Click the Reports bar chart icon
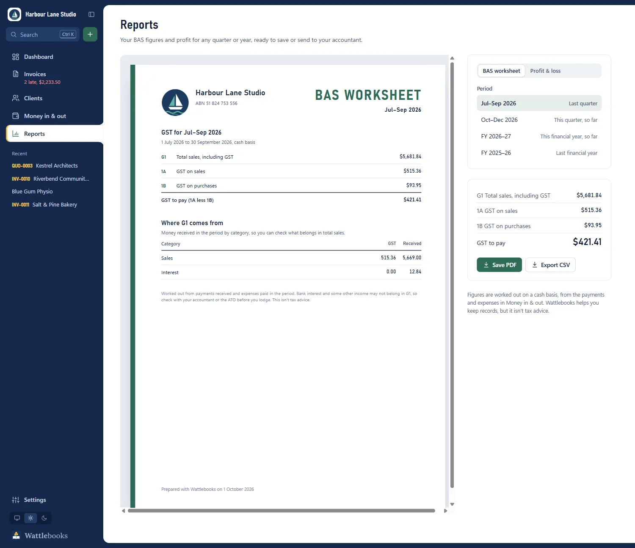The width and height of the screenshot is (635, 548). pyautogui.click(x=16, y=134)
